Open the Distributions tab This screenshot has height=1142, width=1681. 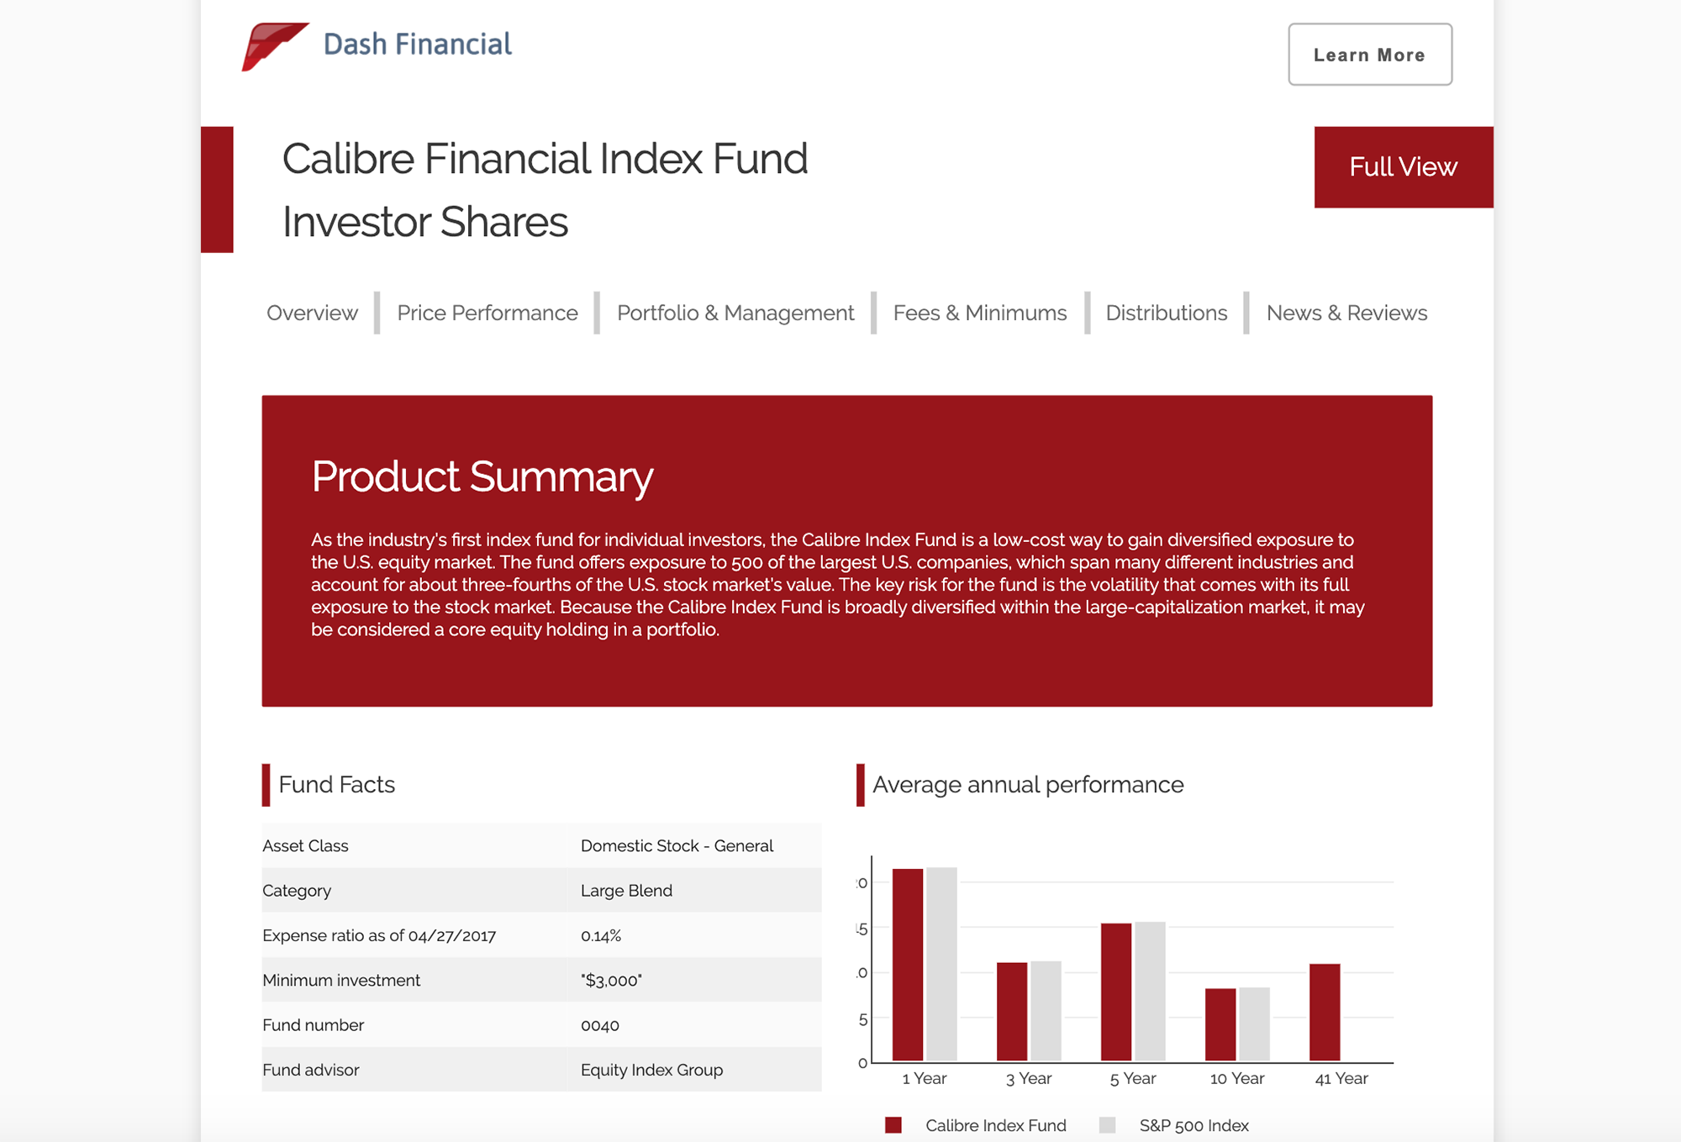pyautogui.click(x=1166, y=313)
